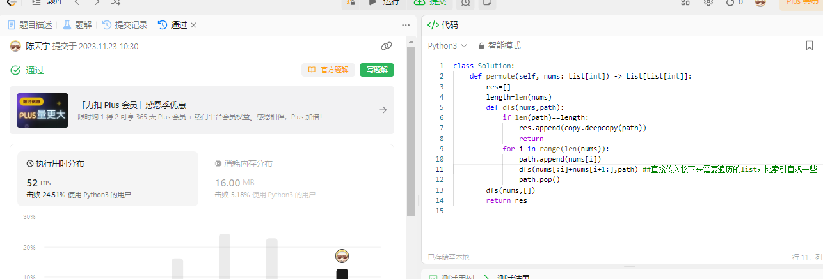The image size is (823, 279).
Task: Go to previous problem arrow
Action: click(77, 3)
